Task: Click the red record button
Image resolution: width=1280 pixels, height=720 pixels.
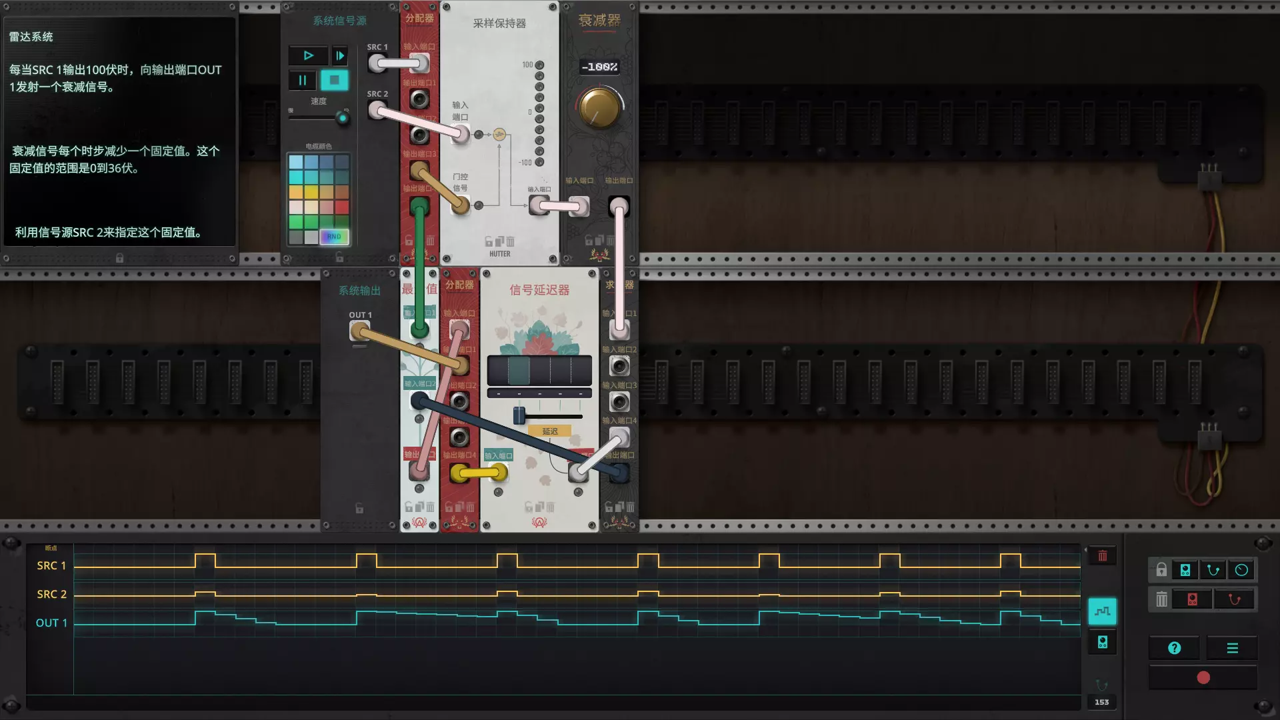Action: pos(1203,678)
